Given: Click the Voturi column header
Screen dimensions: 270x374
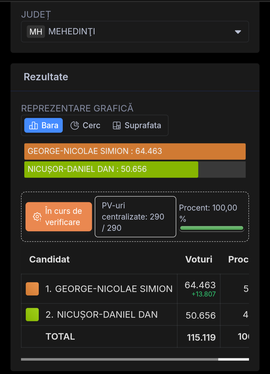Looking at the screenshot, I should pos(199,259).
